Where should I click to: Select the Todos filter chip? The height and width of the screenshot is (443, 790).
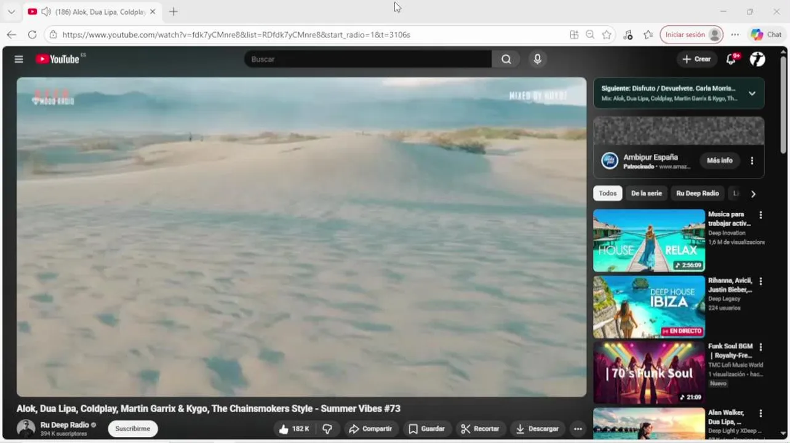[607, 193]
